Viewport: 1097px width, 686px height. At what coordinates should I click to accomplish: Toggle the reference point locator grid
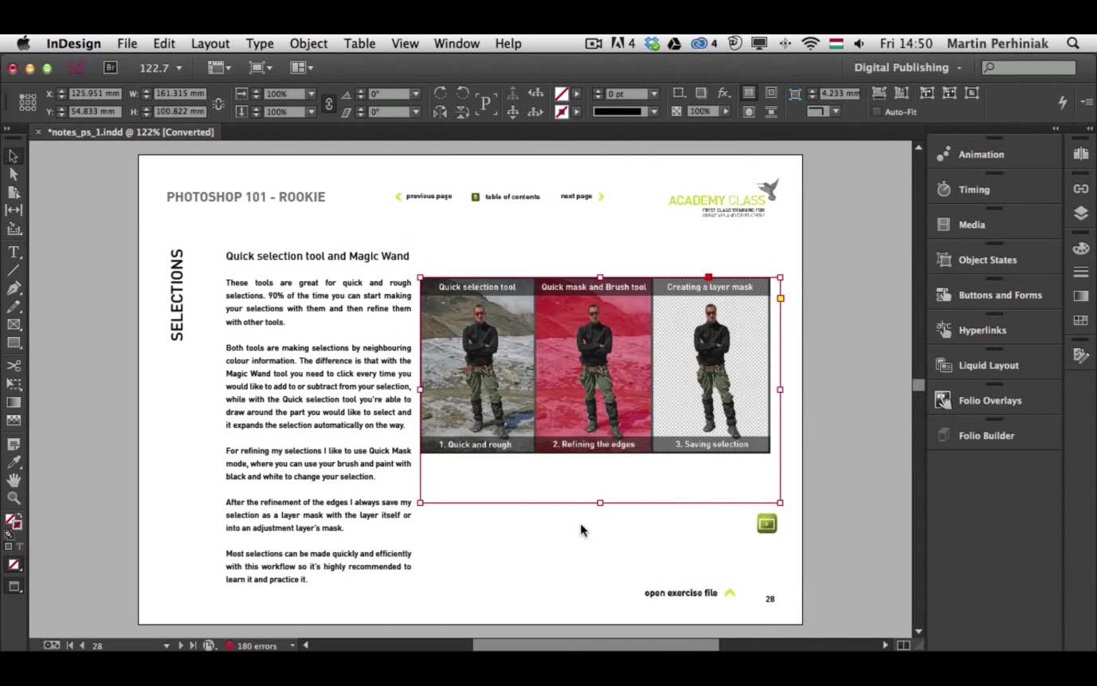28,103
